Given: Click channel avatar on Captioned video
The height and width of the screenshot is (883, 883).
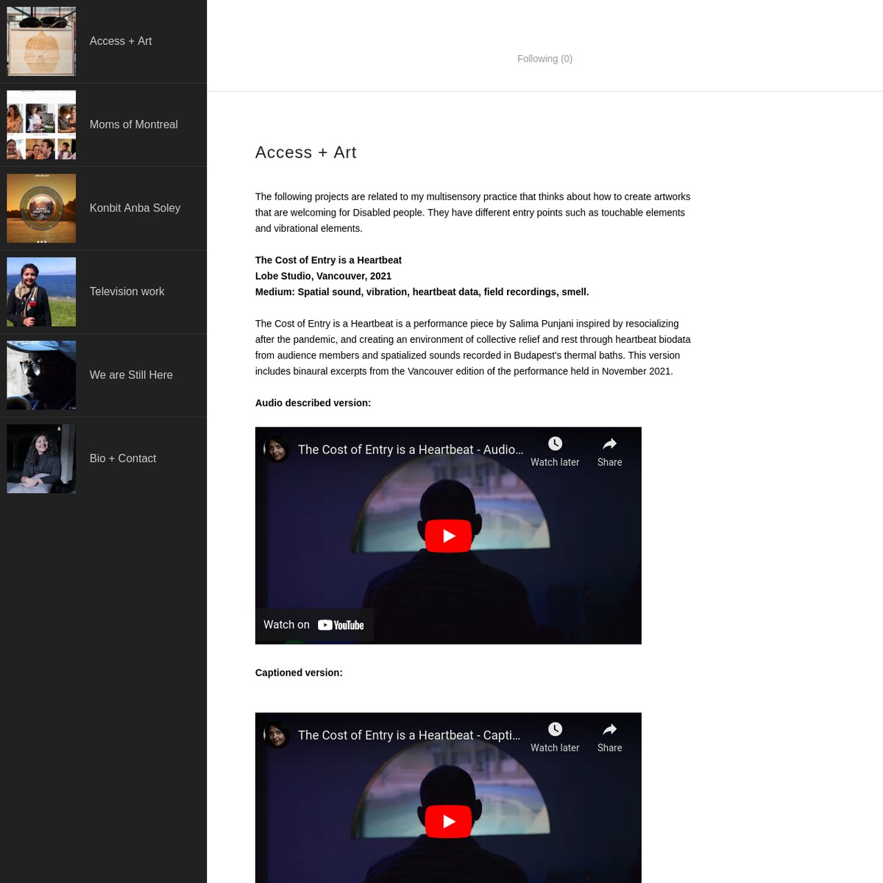Looking at the screenshot, I should click(x=276, y=735).
